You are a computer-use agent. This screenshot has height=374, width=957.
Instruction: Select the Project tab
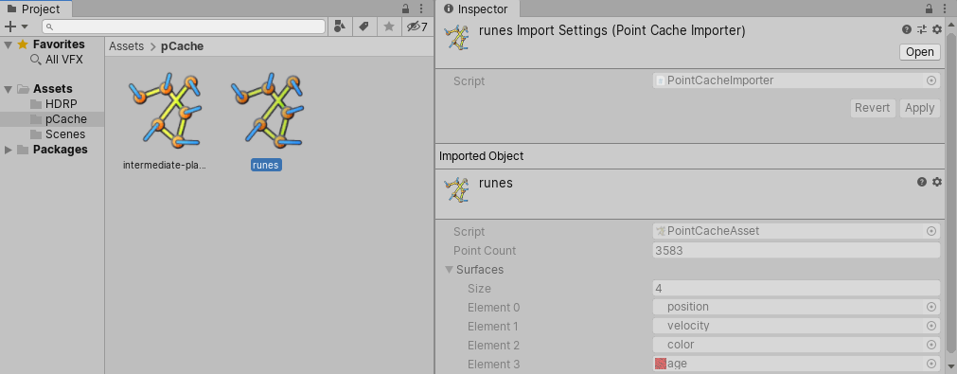pyautogui.click(x=34, y=9)
